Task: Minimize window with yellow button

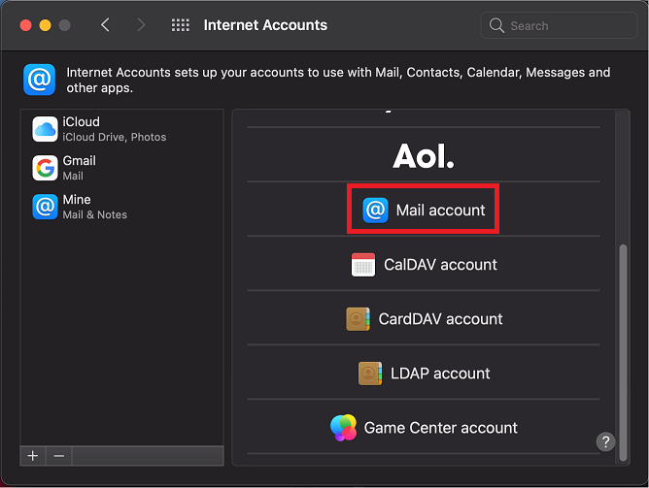Action: [45, 25]
